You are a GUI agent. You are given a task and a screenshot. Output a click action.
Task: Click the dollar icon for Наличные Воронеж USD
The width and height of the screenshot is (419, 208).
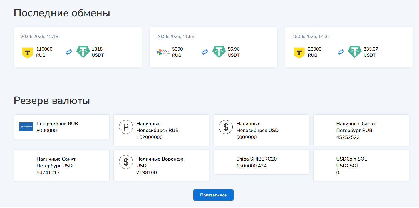click(x=126, y=162)
